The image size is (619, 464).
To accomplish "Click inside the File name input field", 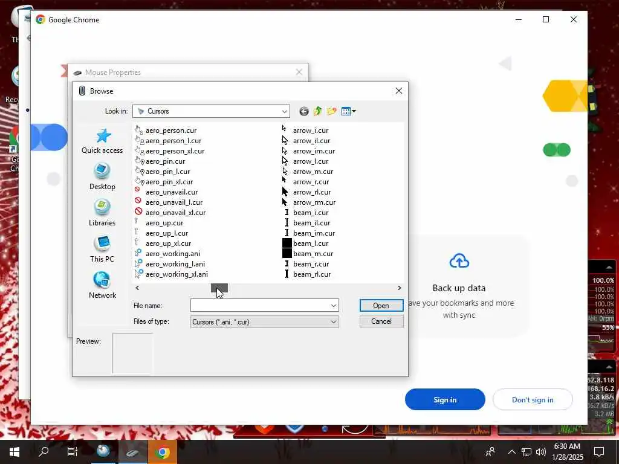I will pos(260,305).
